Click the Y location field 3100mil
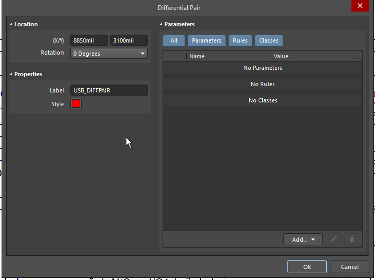 [129, 40]
